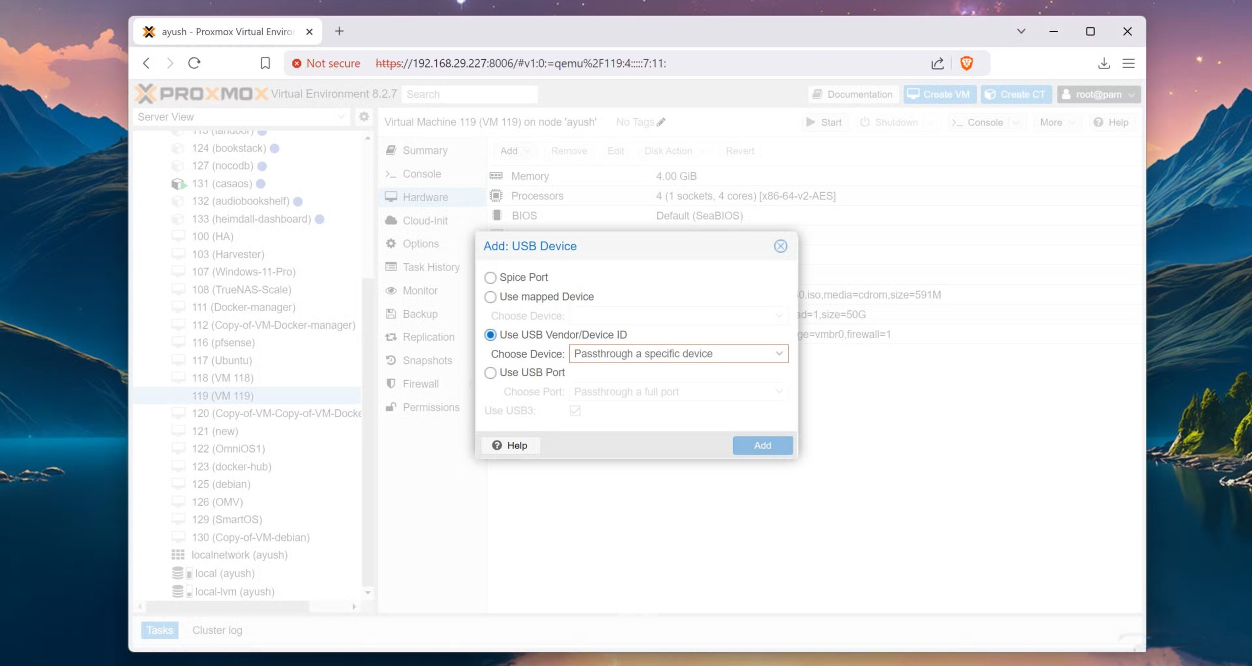1252x666 pixels.
Task: Switch to the Cluster log tab
Action: [x=217, y=630]
